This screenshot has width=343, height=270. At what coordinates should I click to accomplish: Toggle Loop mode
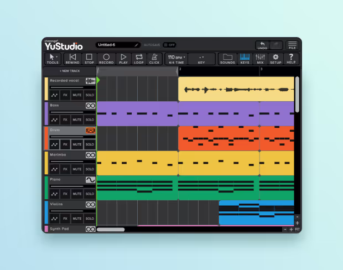tap(139, 59)
